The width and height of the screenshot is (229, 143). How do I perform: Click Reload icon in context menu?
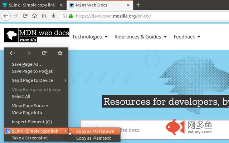tap(44, 53)
